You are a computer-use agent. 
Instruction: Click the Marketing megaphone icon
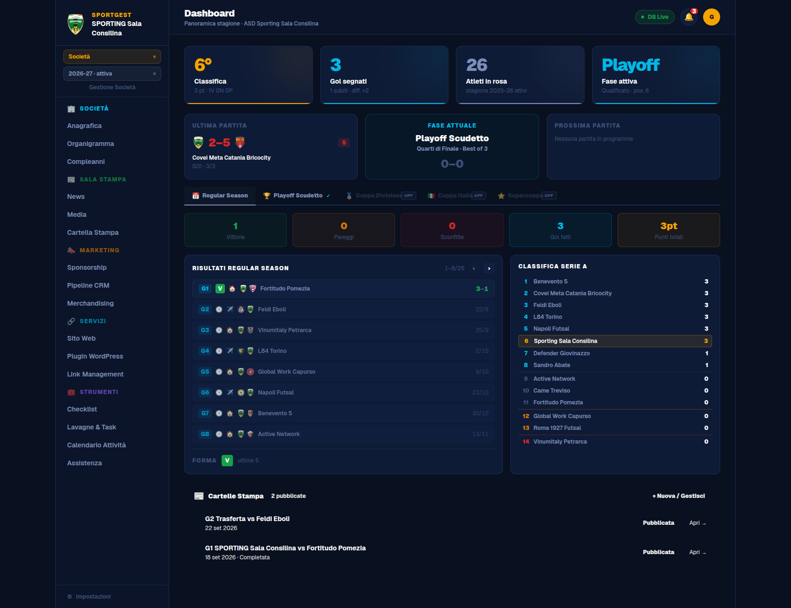(71, 250)
